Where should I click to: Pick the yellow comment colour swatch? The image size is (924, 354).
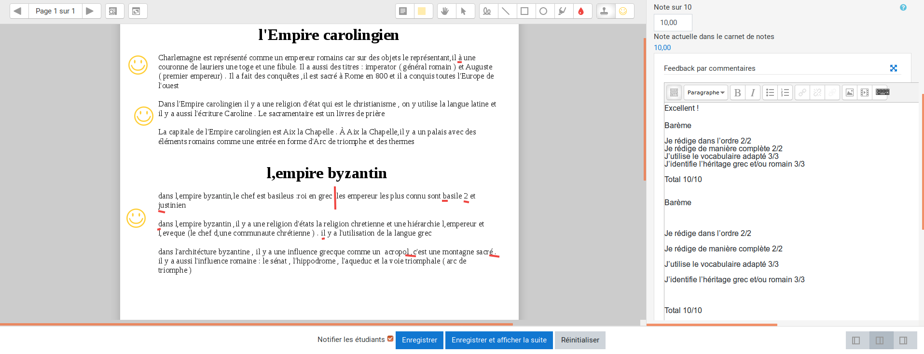[x=423, y=11]
